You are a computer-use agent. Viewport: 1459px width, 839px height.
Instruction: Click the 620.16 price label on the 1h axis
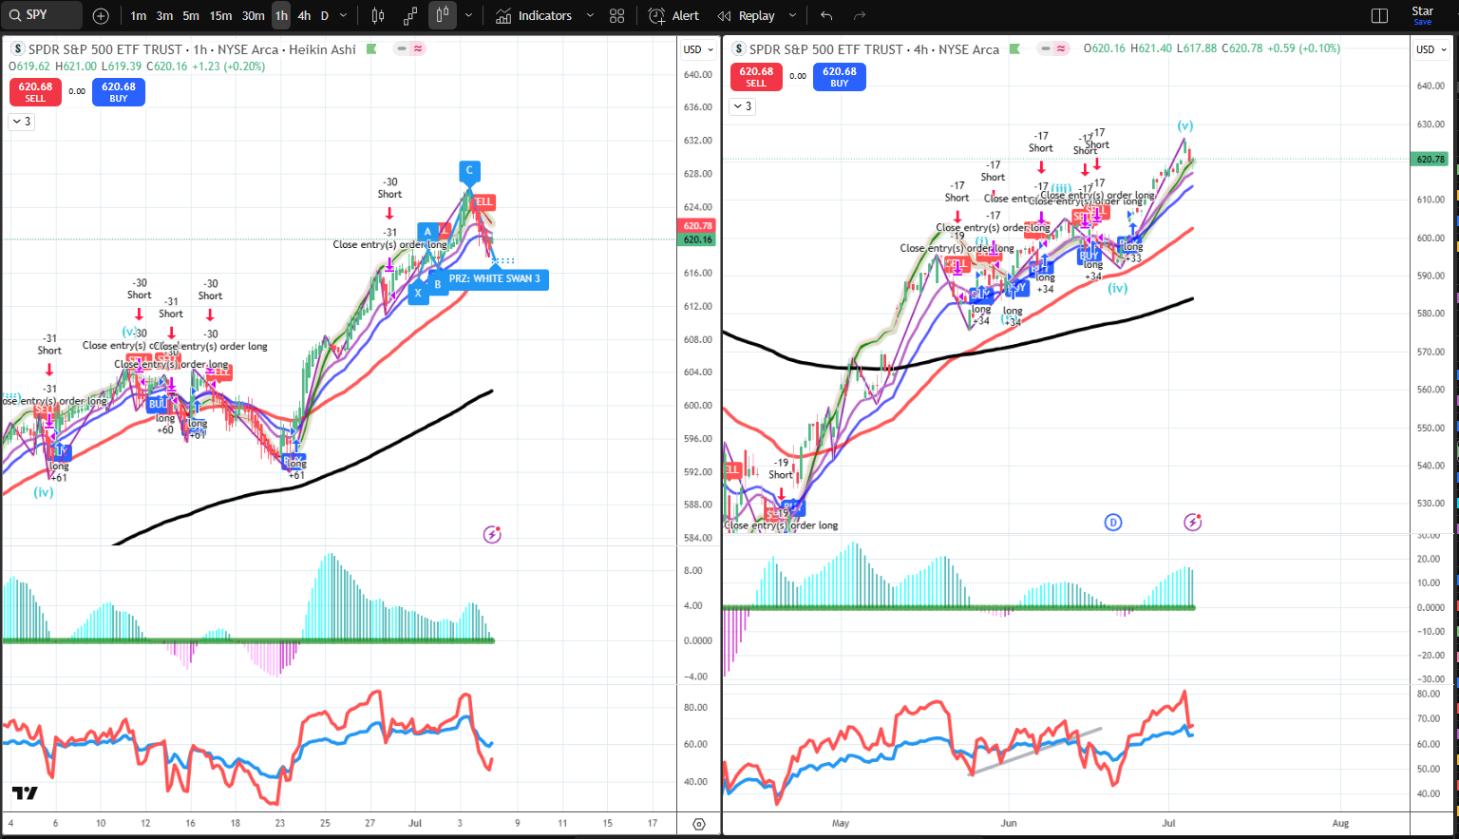click(x=698, y=239)
